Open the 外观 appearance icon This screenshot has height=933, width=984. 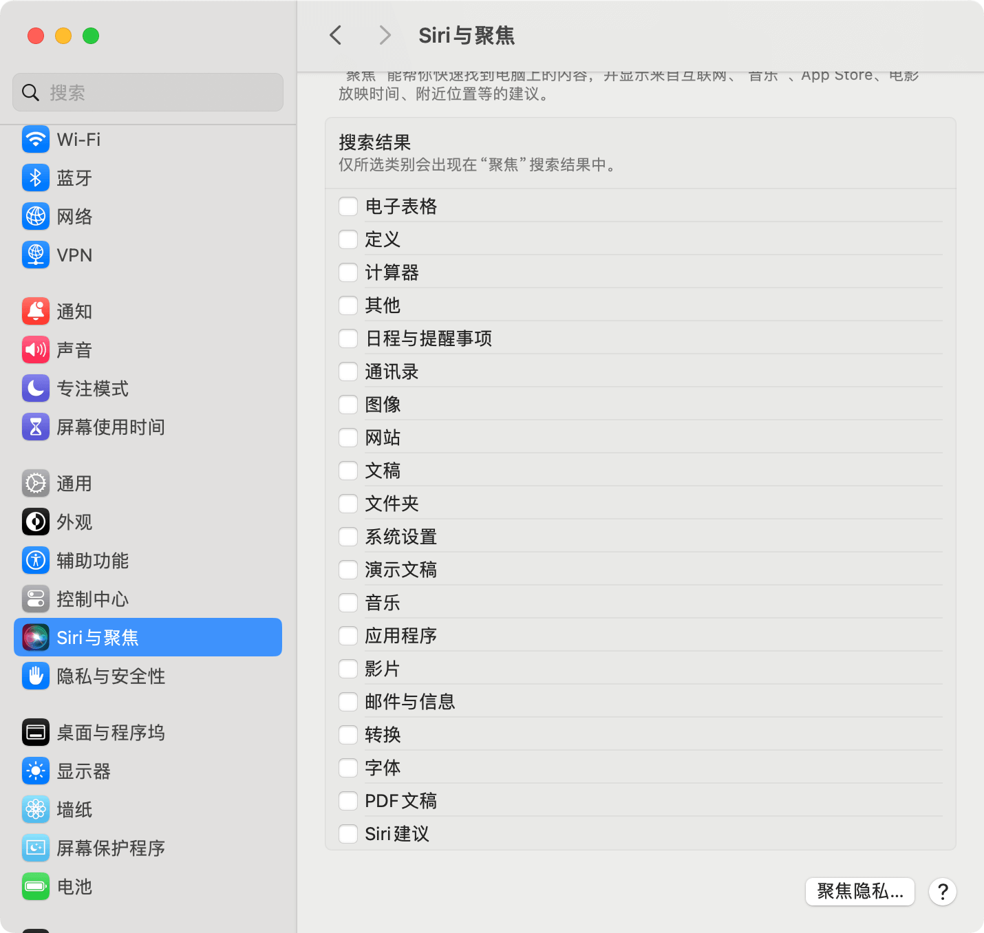pyautogui.click(x=36, y=522)
